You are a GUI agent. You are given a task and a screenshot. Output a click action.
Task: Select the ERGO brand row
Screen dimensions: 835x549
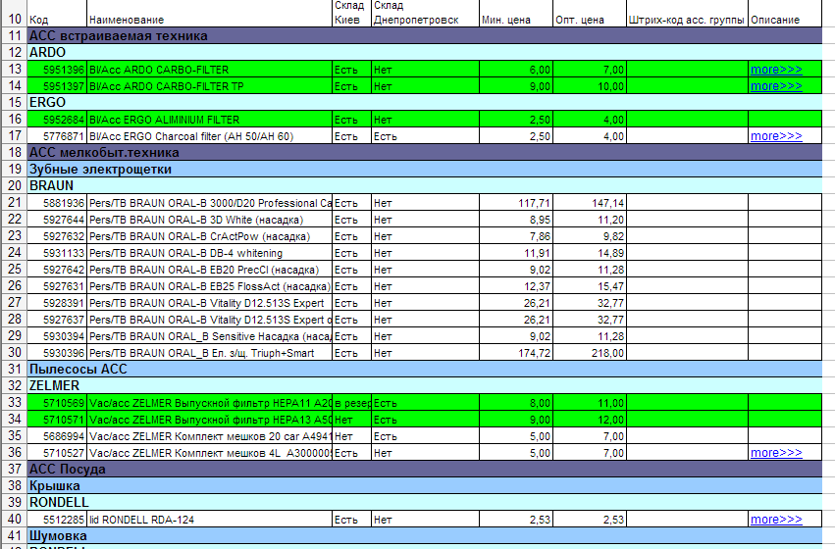pyautogui.click(x=425, y=103)
